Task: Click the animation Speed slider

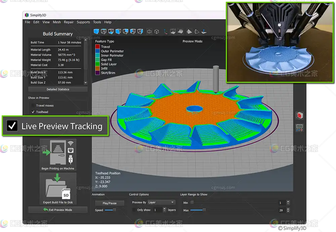Action: coord(110,210)
